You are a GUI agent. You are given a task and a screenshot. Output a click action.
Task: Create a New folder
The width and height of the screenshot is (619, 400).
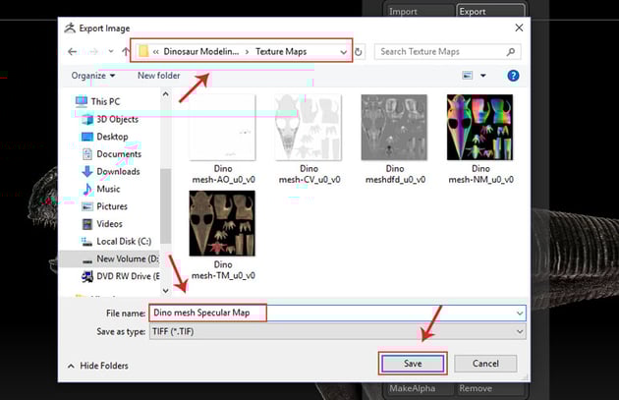click(x=159, y=76)
